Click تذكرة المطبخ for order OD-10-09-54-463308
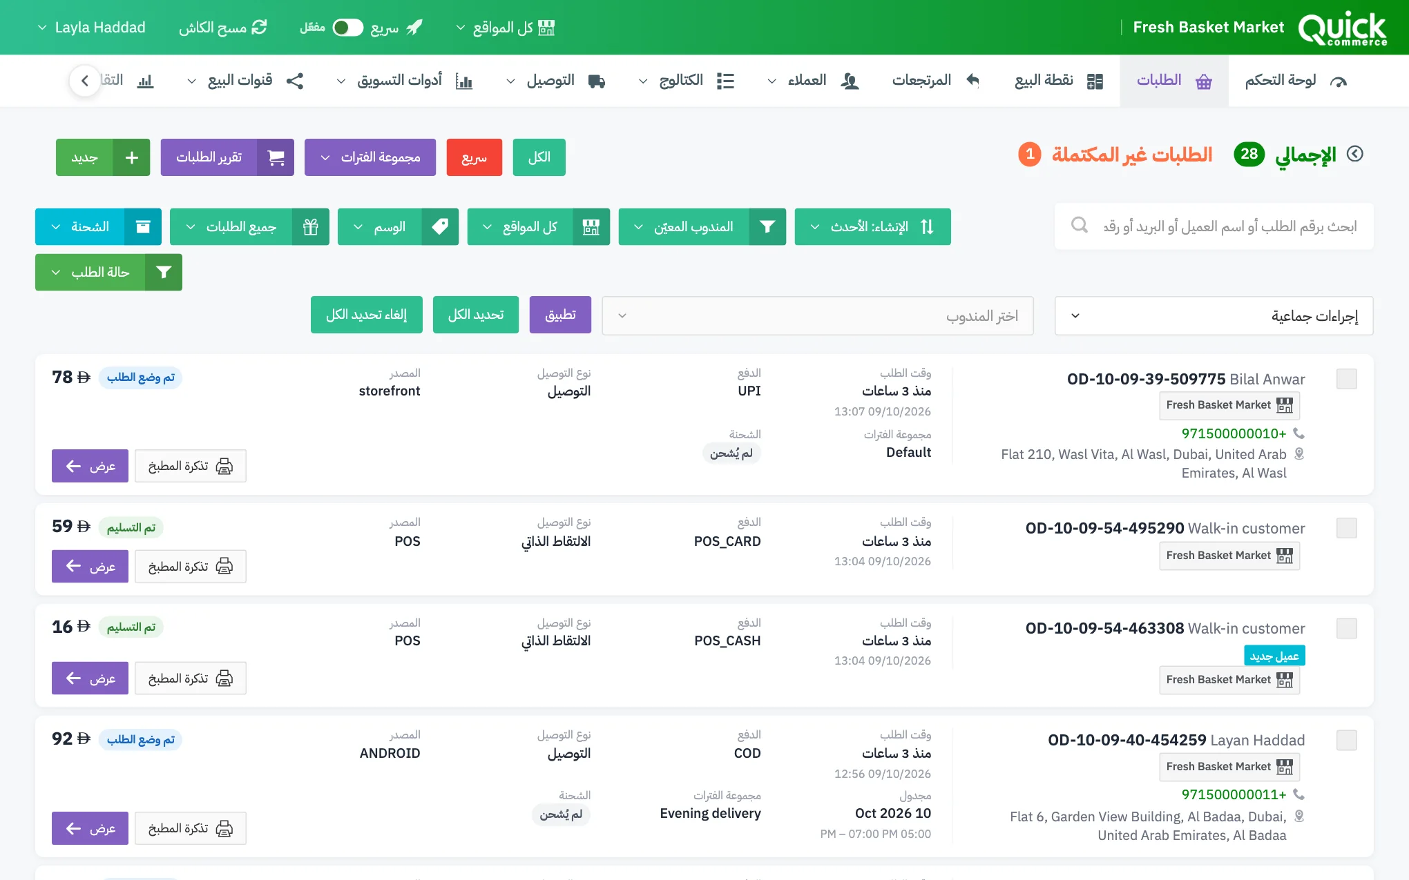1409x880 pixels. pos(191,678)
